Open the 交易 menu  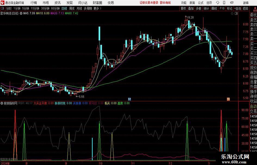point(111,3)
